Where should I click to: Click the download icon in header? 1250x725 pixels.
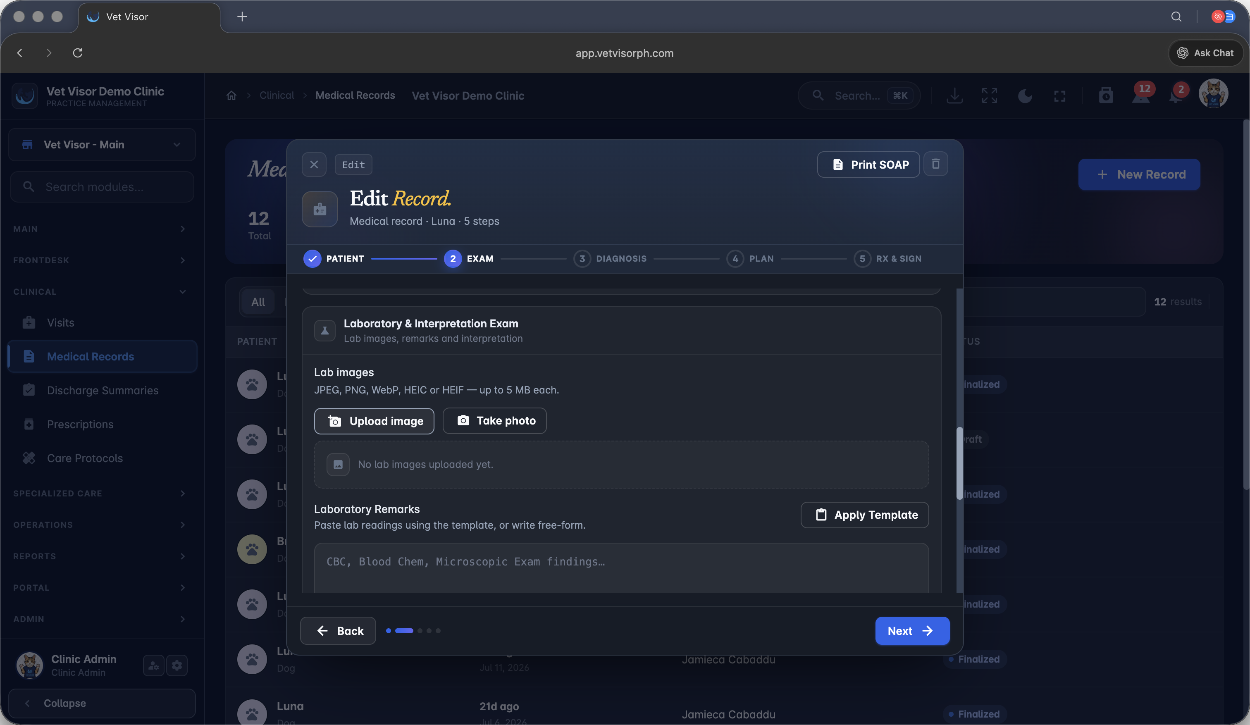tap(954, 95)
